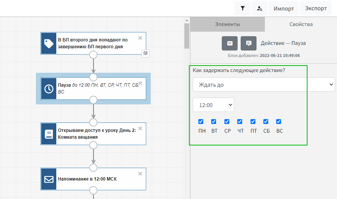This screenshot has width=337, height=199.
Task: Click the envelope icon on Напоминание block
Action: [49, 179]
